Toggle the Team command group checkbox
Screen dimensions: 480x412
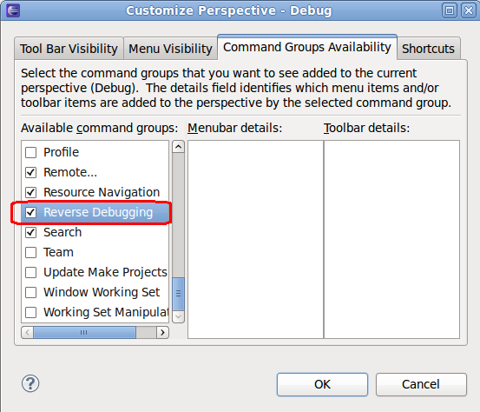click(x=31, y=252)
